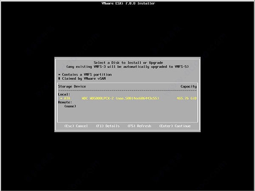Click the Local: section label
255x191 pixels.
(64, 94)
